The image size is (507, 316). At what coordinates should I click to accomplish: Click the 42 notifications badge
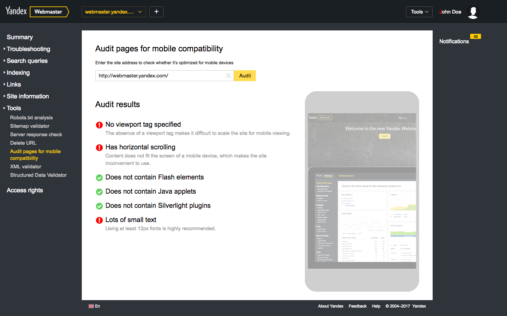coord(476,37)
